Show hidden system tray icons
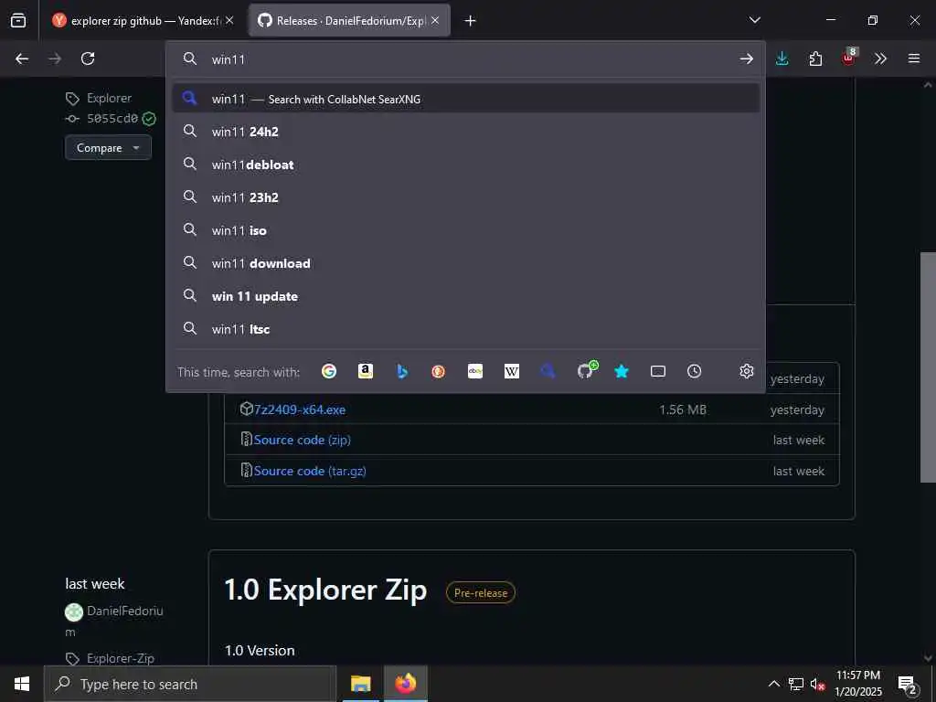Image resolution: width=936 pixels, height=702 pixels. coord(773,684)
